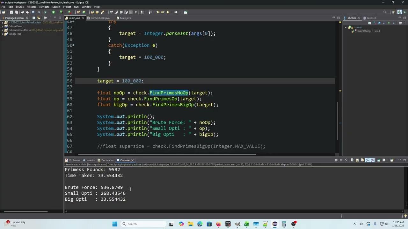The image size is (408, 229).
Task: Click Remove Launch X in Console toolbar
Action: click(x=341, y=160)
